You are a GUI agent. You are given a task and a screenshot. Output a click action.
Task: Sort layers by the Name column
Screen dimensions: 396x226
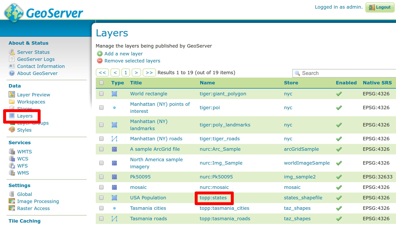[x=207, y=83]
